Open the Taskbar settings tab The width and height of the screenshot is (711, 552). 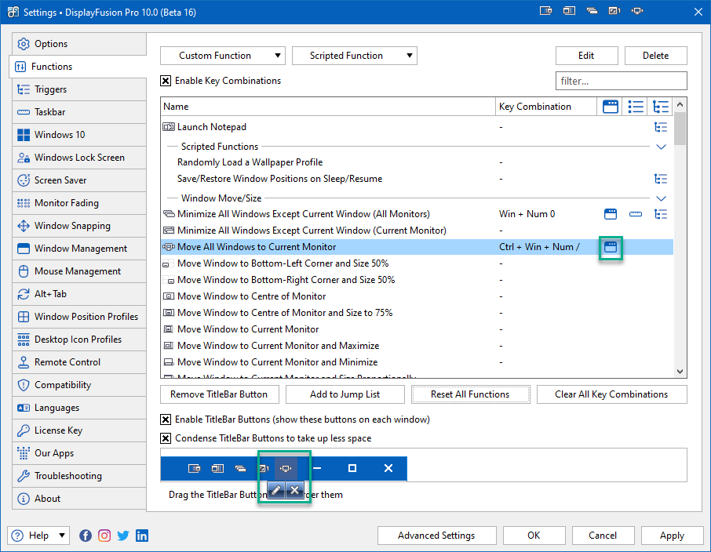[79, 112]
